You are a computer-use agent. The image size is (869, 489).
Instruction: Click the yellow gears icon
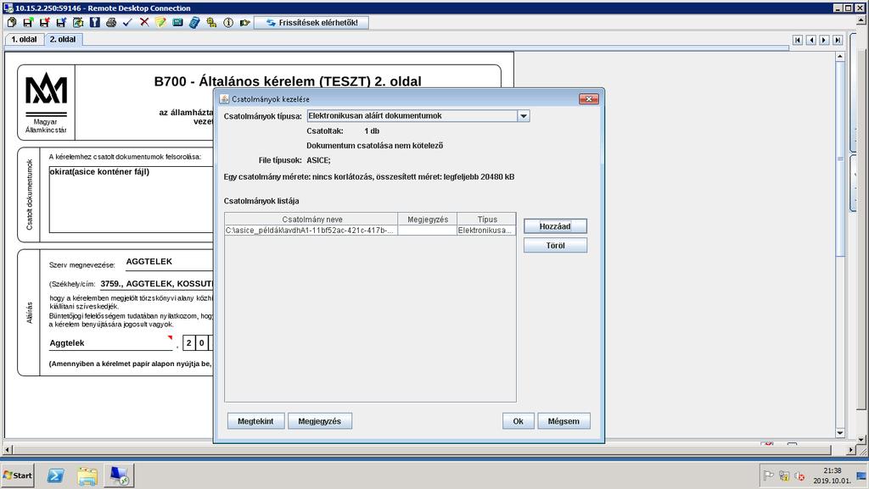pos(211,23)
